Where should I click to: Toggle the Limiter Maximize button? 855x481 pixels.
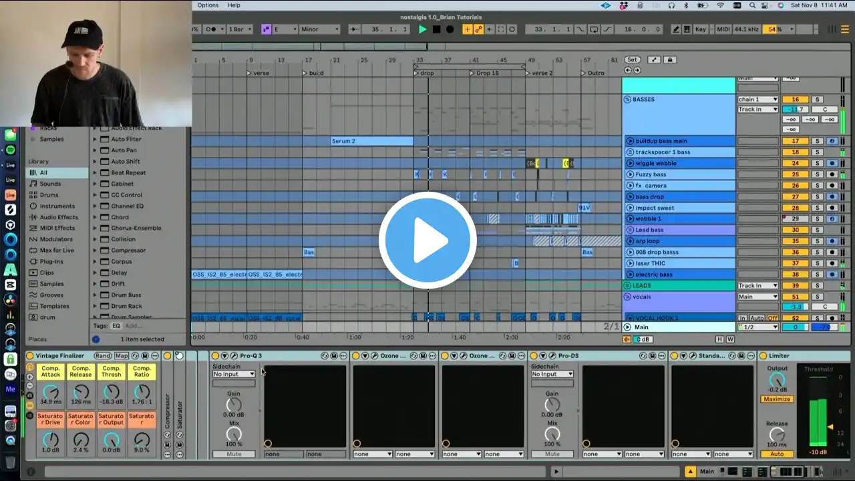point(777,399)
